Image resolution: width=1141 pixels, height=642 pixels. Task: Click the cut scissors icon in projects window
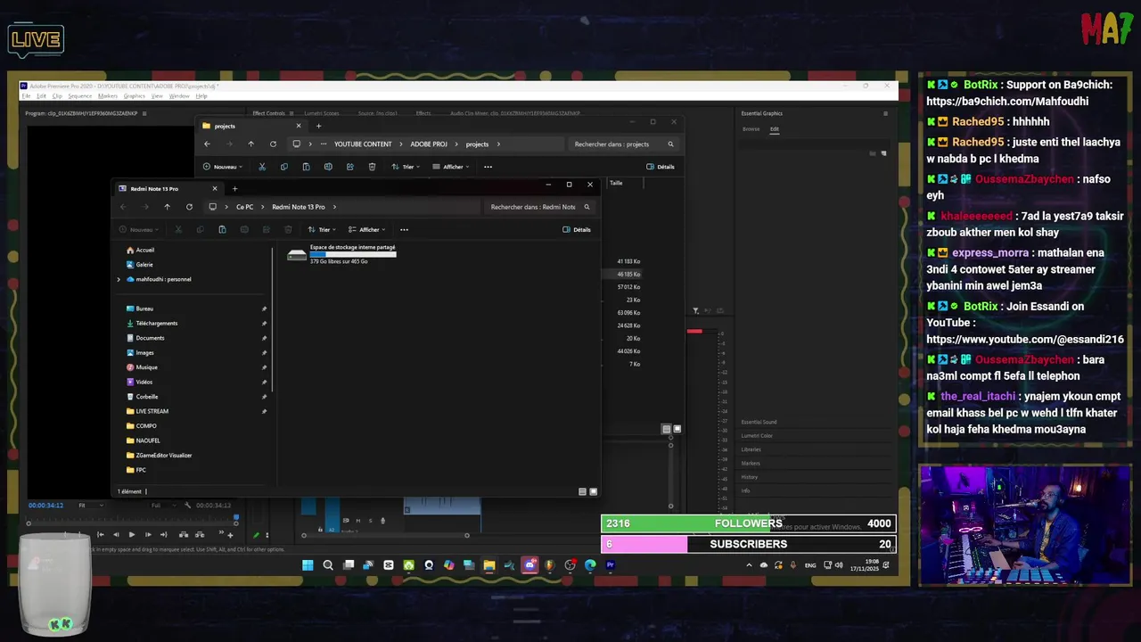[262, 167]
